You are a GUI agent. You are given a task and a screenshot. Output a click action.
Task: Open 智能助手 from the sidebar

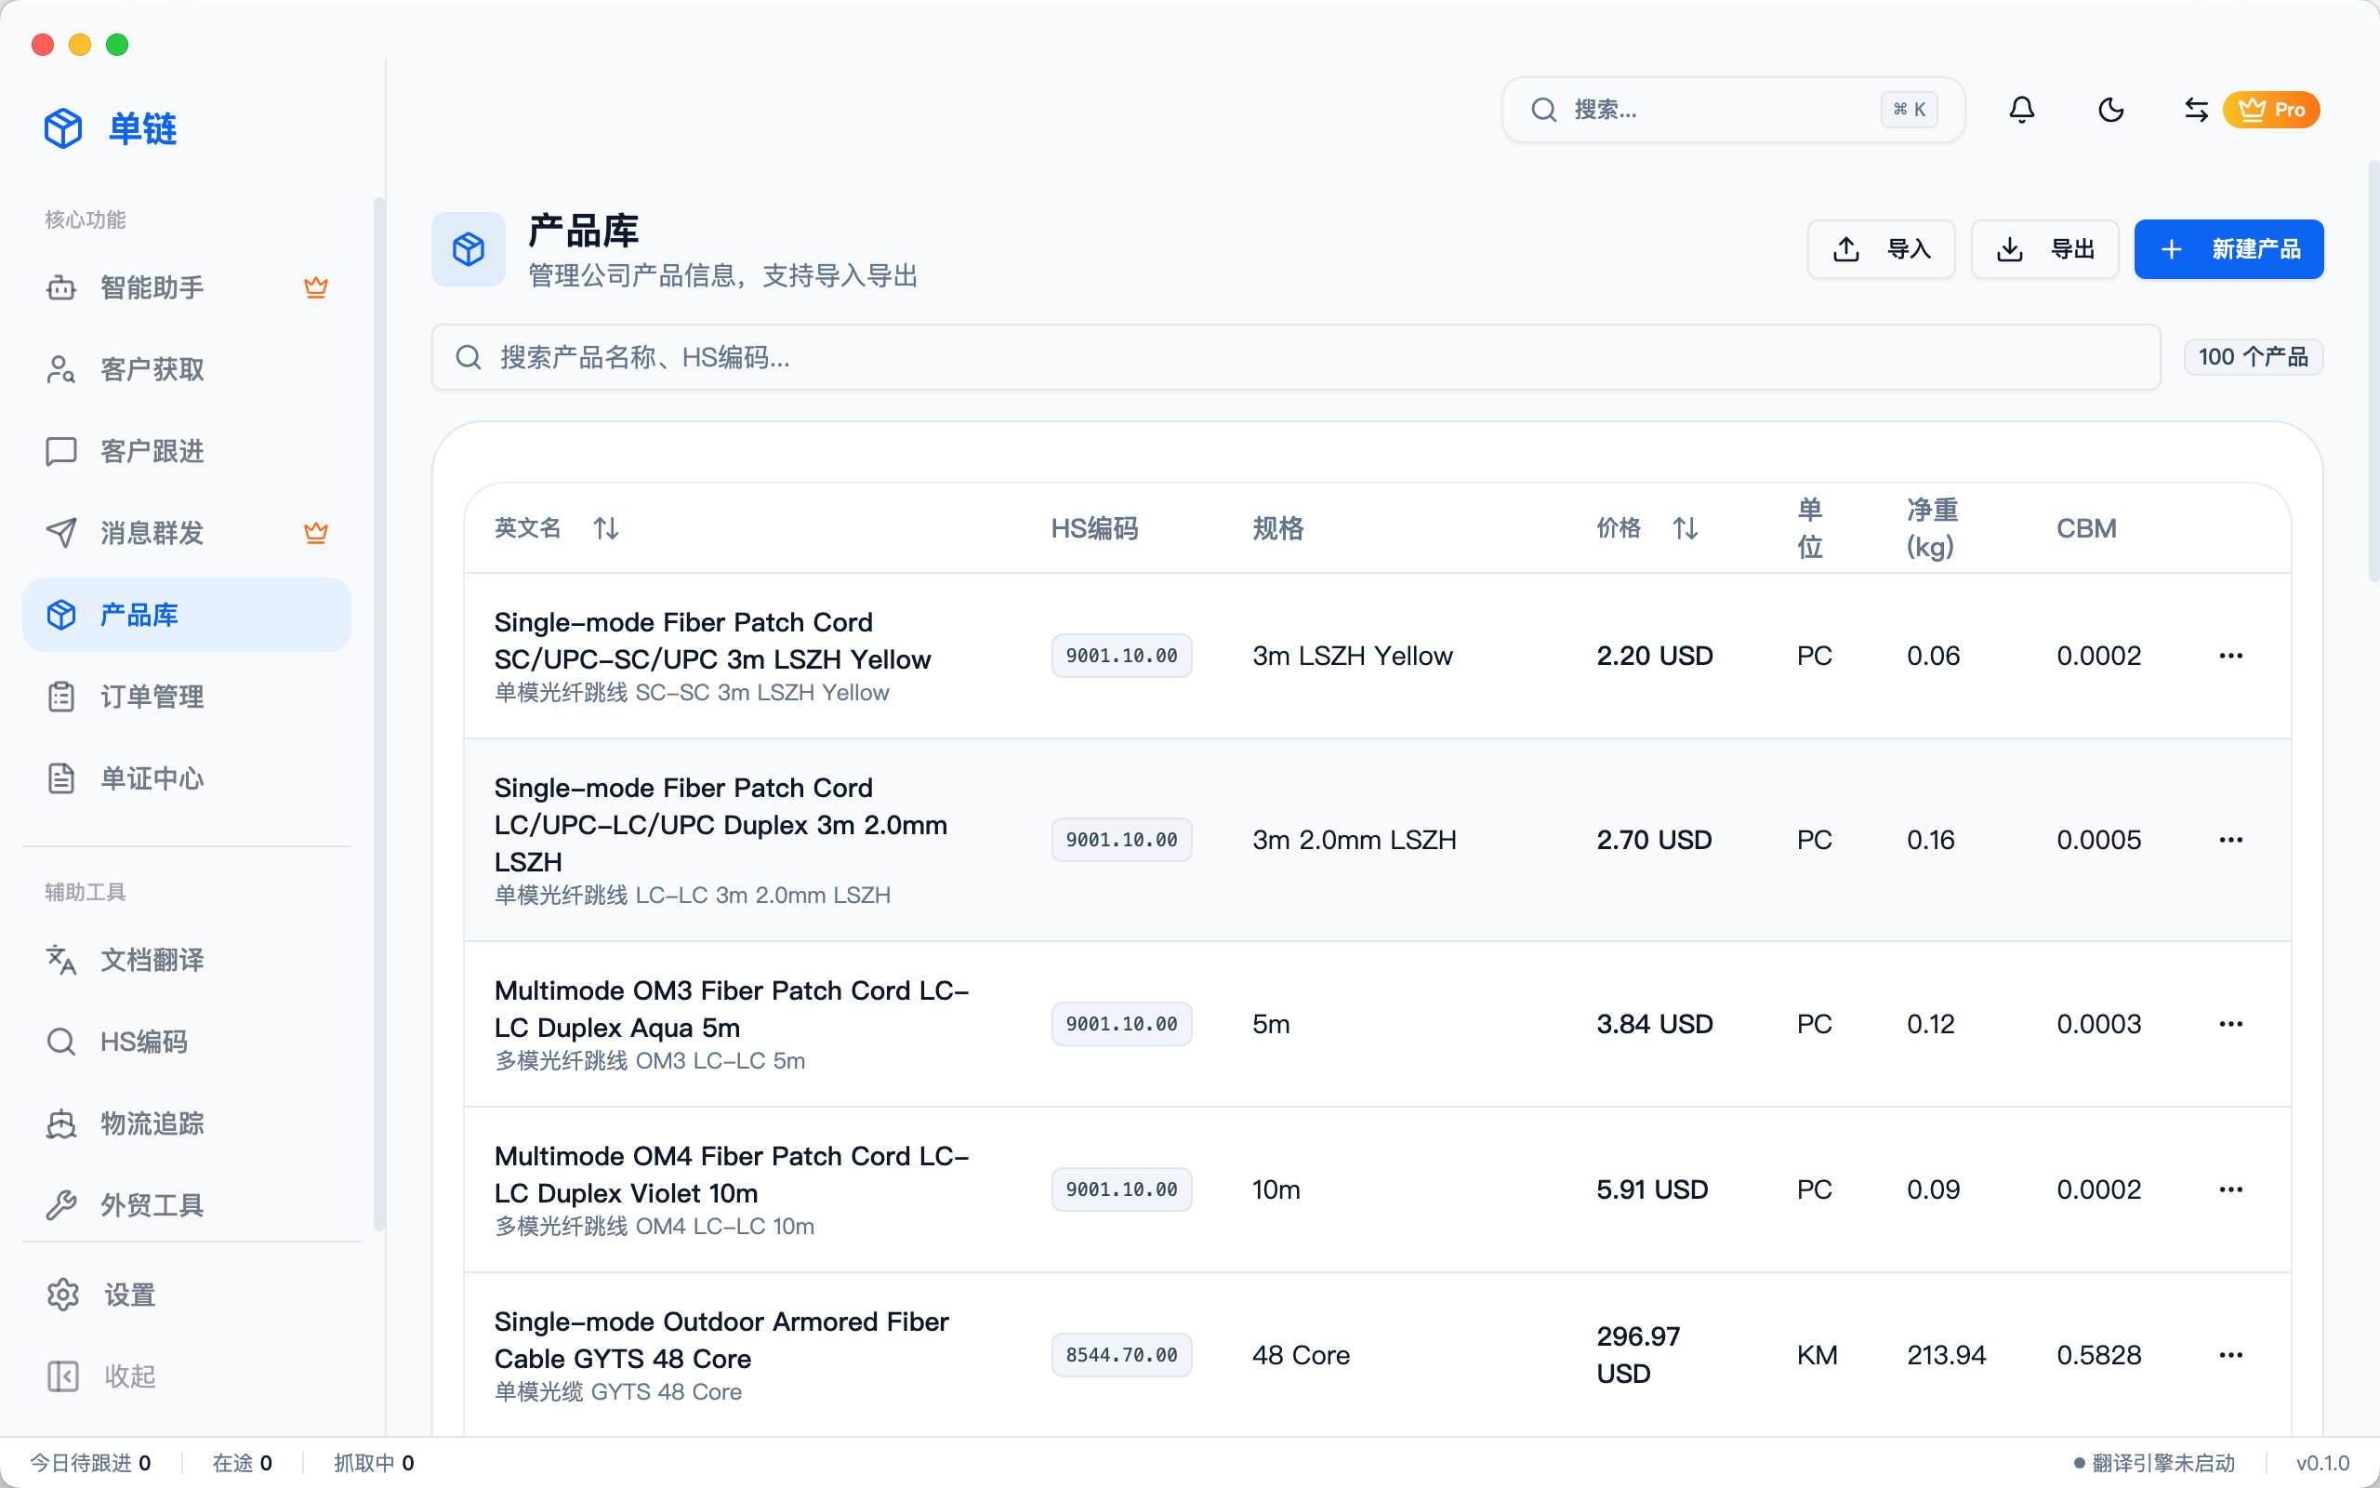152,287
